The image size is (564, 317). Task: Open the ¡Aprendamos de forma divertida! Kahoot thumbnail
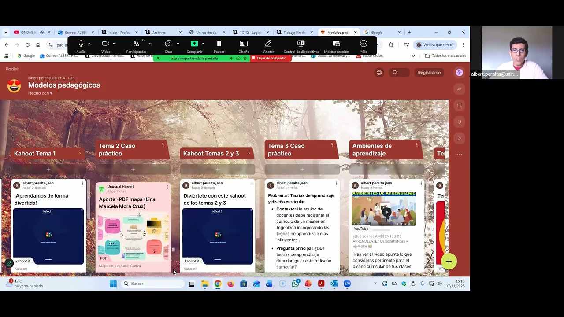pos(48,236)
